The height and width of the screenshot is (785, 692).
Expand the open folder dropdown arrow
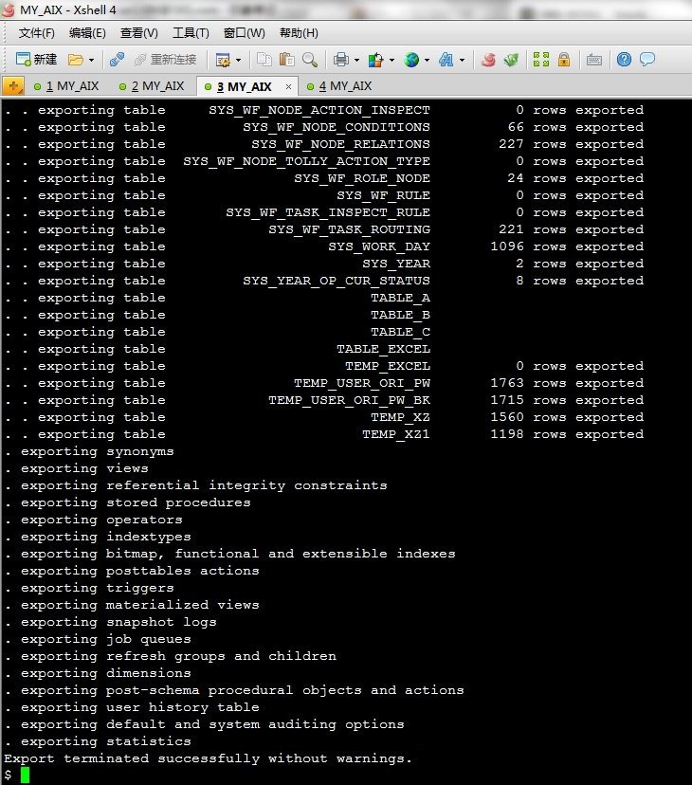92,60
